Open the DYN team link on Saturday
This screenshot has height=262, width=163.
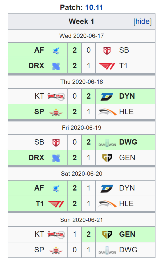tap(127, 188)
